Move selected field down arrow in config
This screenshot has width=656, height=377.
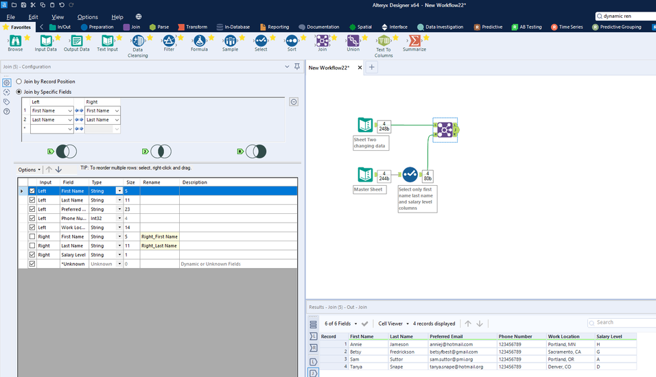pyautogui.click(x=58, y=169)
